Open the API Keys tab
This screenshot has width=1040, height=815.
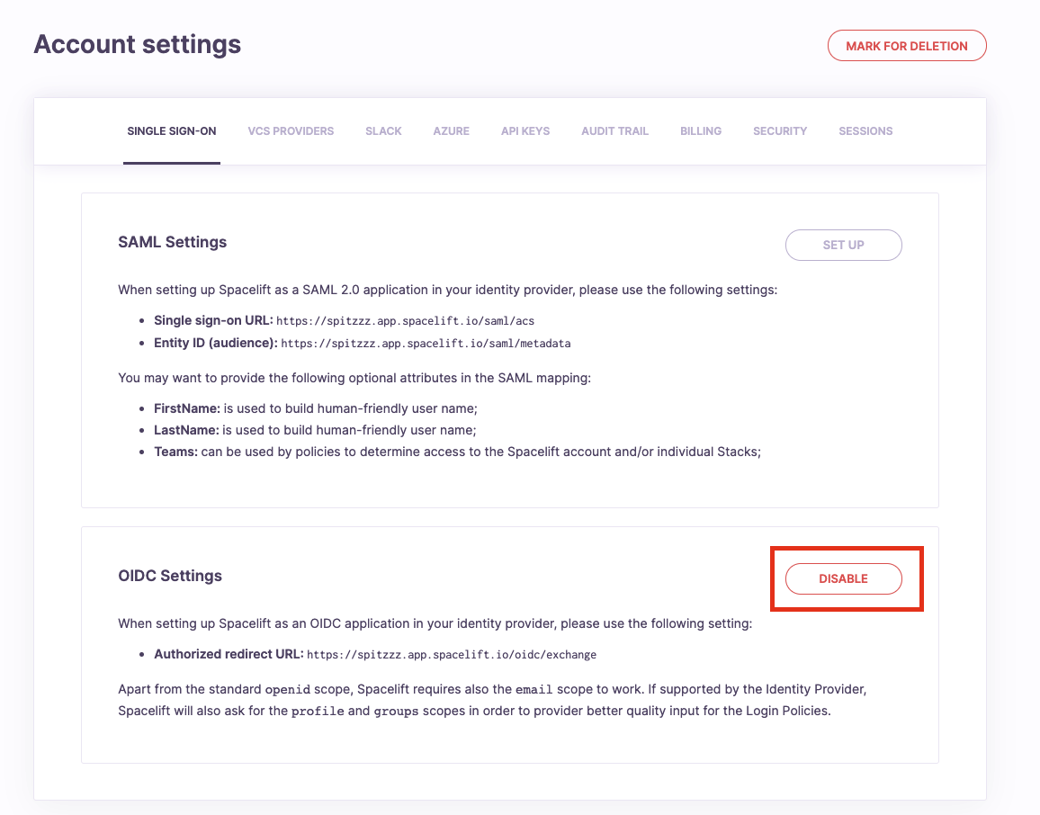pyautogui.click(x=525, y=131)
